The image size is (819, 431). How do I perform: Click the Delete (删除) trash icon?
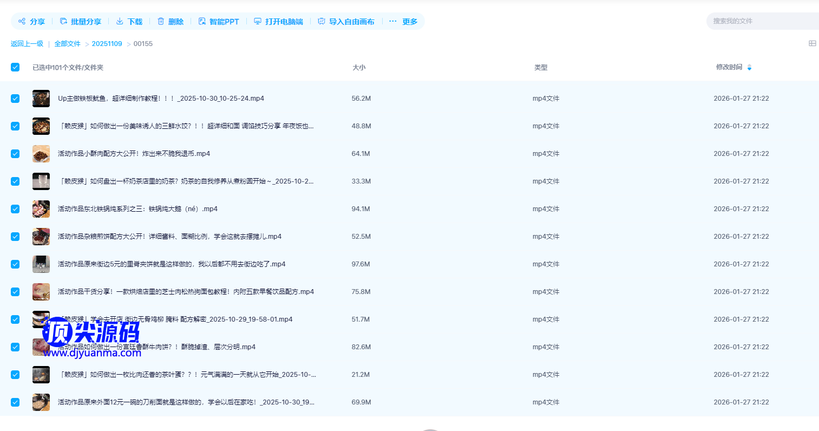pos(161,22)
